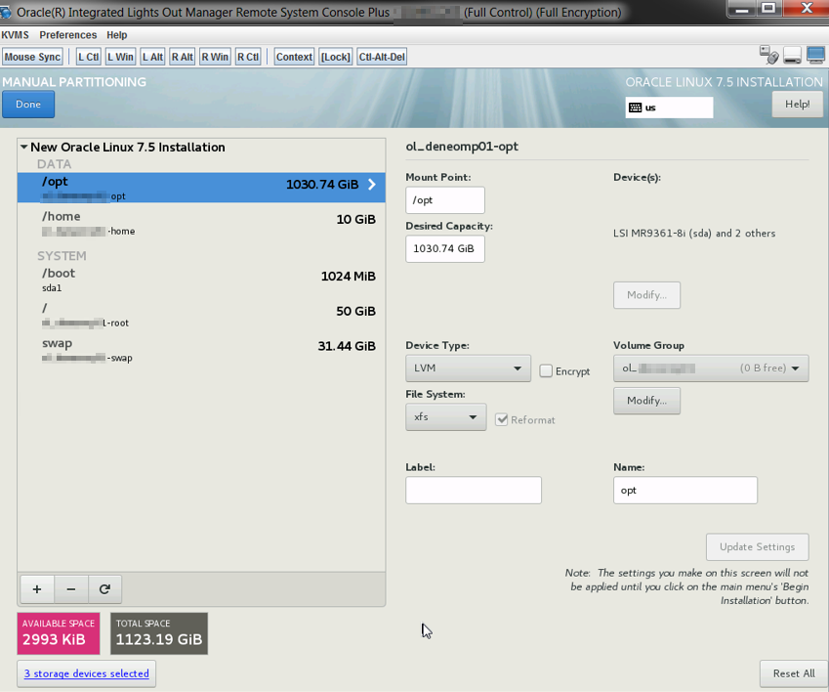Click the Context key button
Image resolution: width=829 pixels, height=692 pixels.
[294, 57]
